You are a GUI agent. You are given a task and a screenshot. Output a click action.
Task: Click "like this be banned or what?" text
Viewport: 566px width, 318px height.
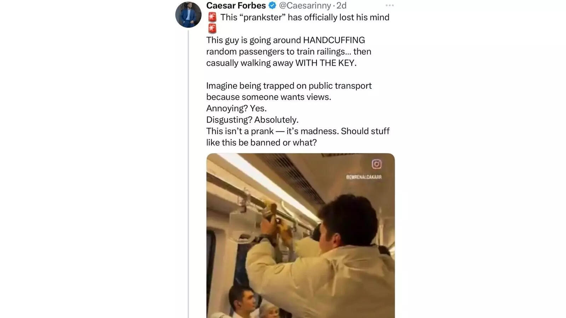tap(261, 142)
